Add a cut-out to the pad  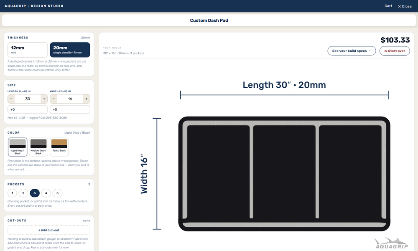coord(49,230)
